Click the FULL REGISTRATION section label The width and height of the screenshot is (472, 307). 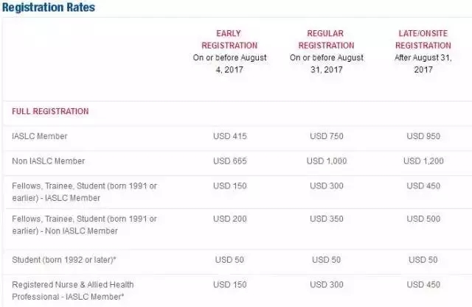pyautogui.click(x=50, y=112)
